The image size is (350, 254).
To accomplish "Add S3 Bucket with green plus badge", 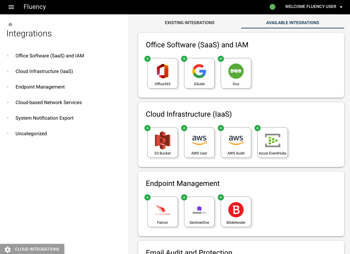I will (x=148, y=128).
